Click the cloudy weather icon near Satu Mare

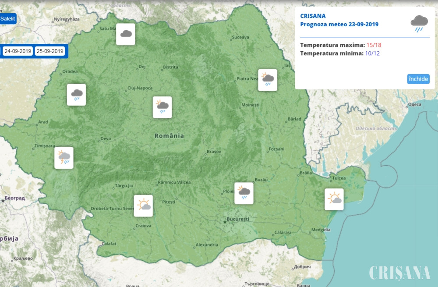(125, 34)
